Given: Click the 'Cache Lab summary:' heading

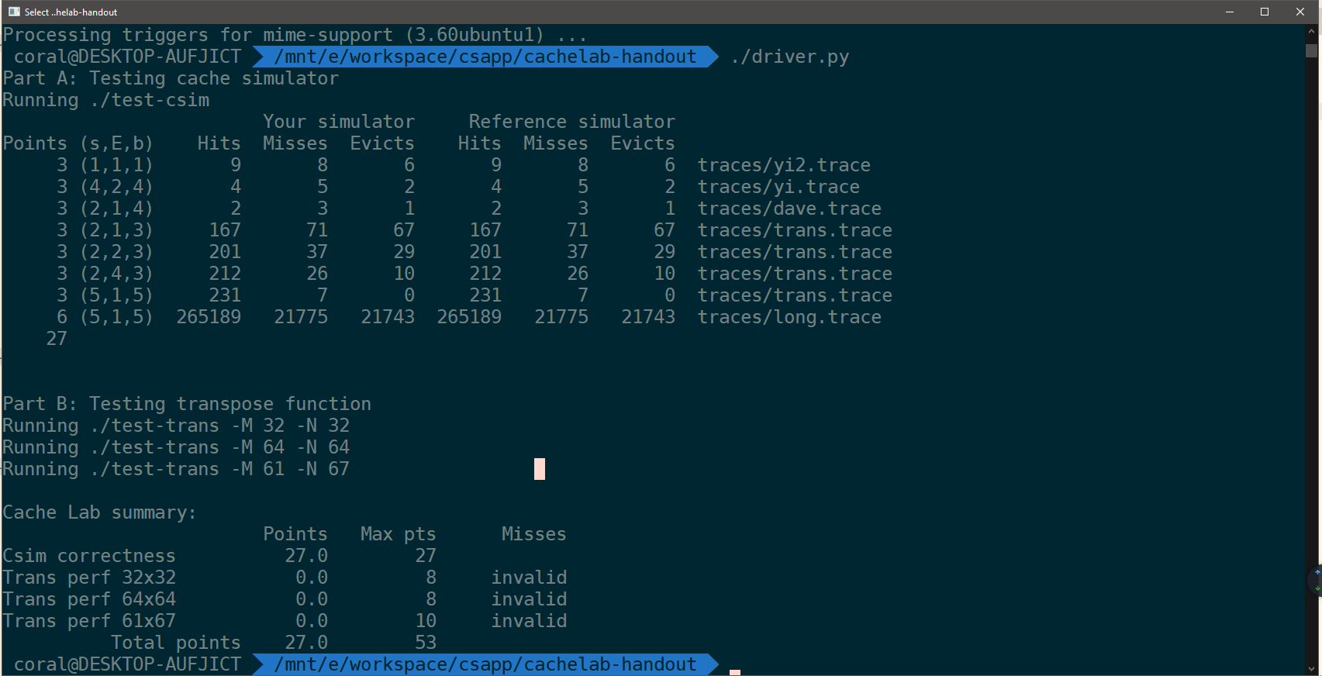Looking at the screenshot, I should click(99, 512).
